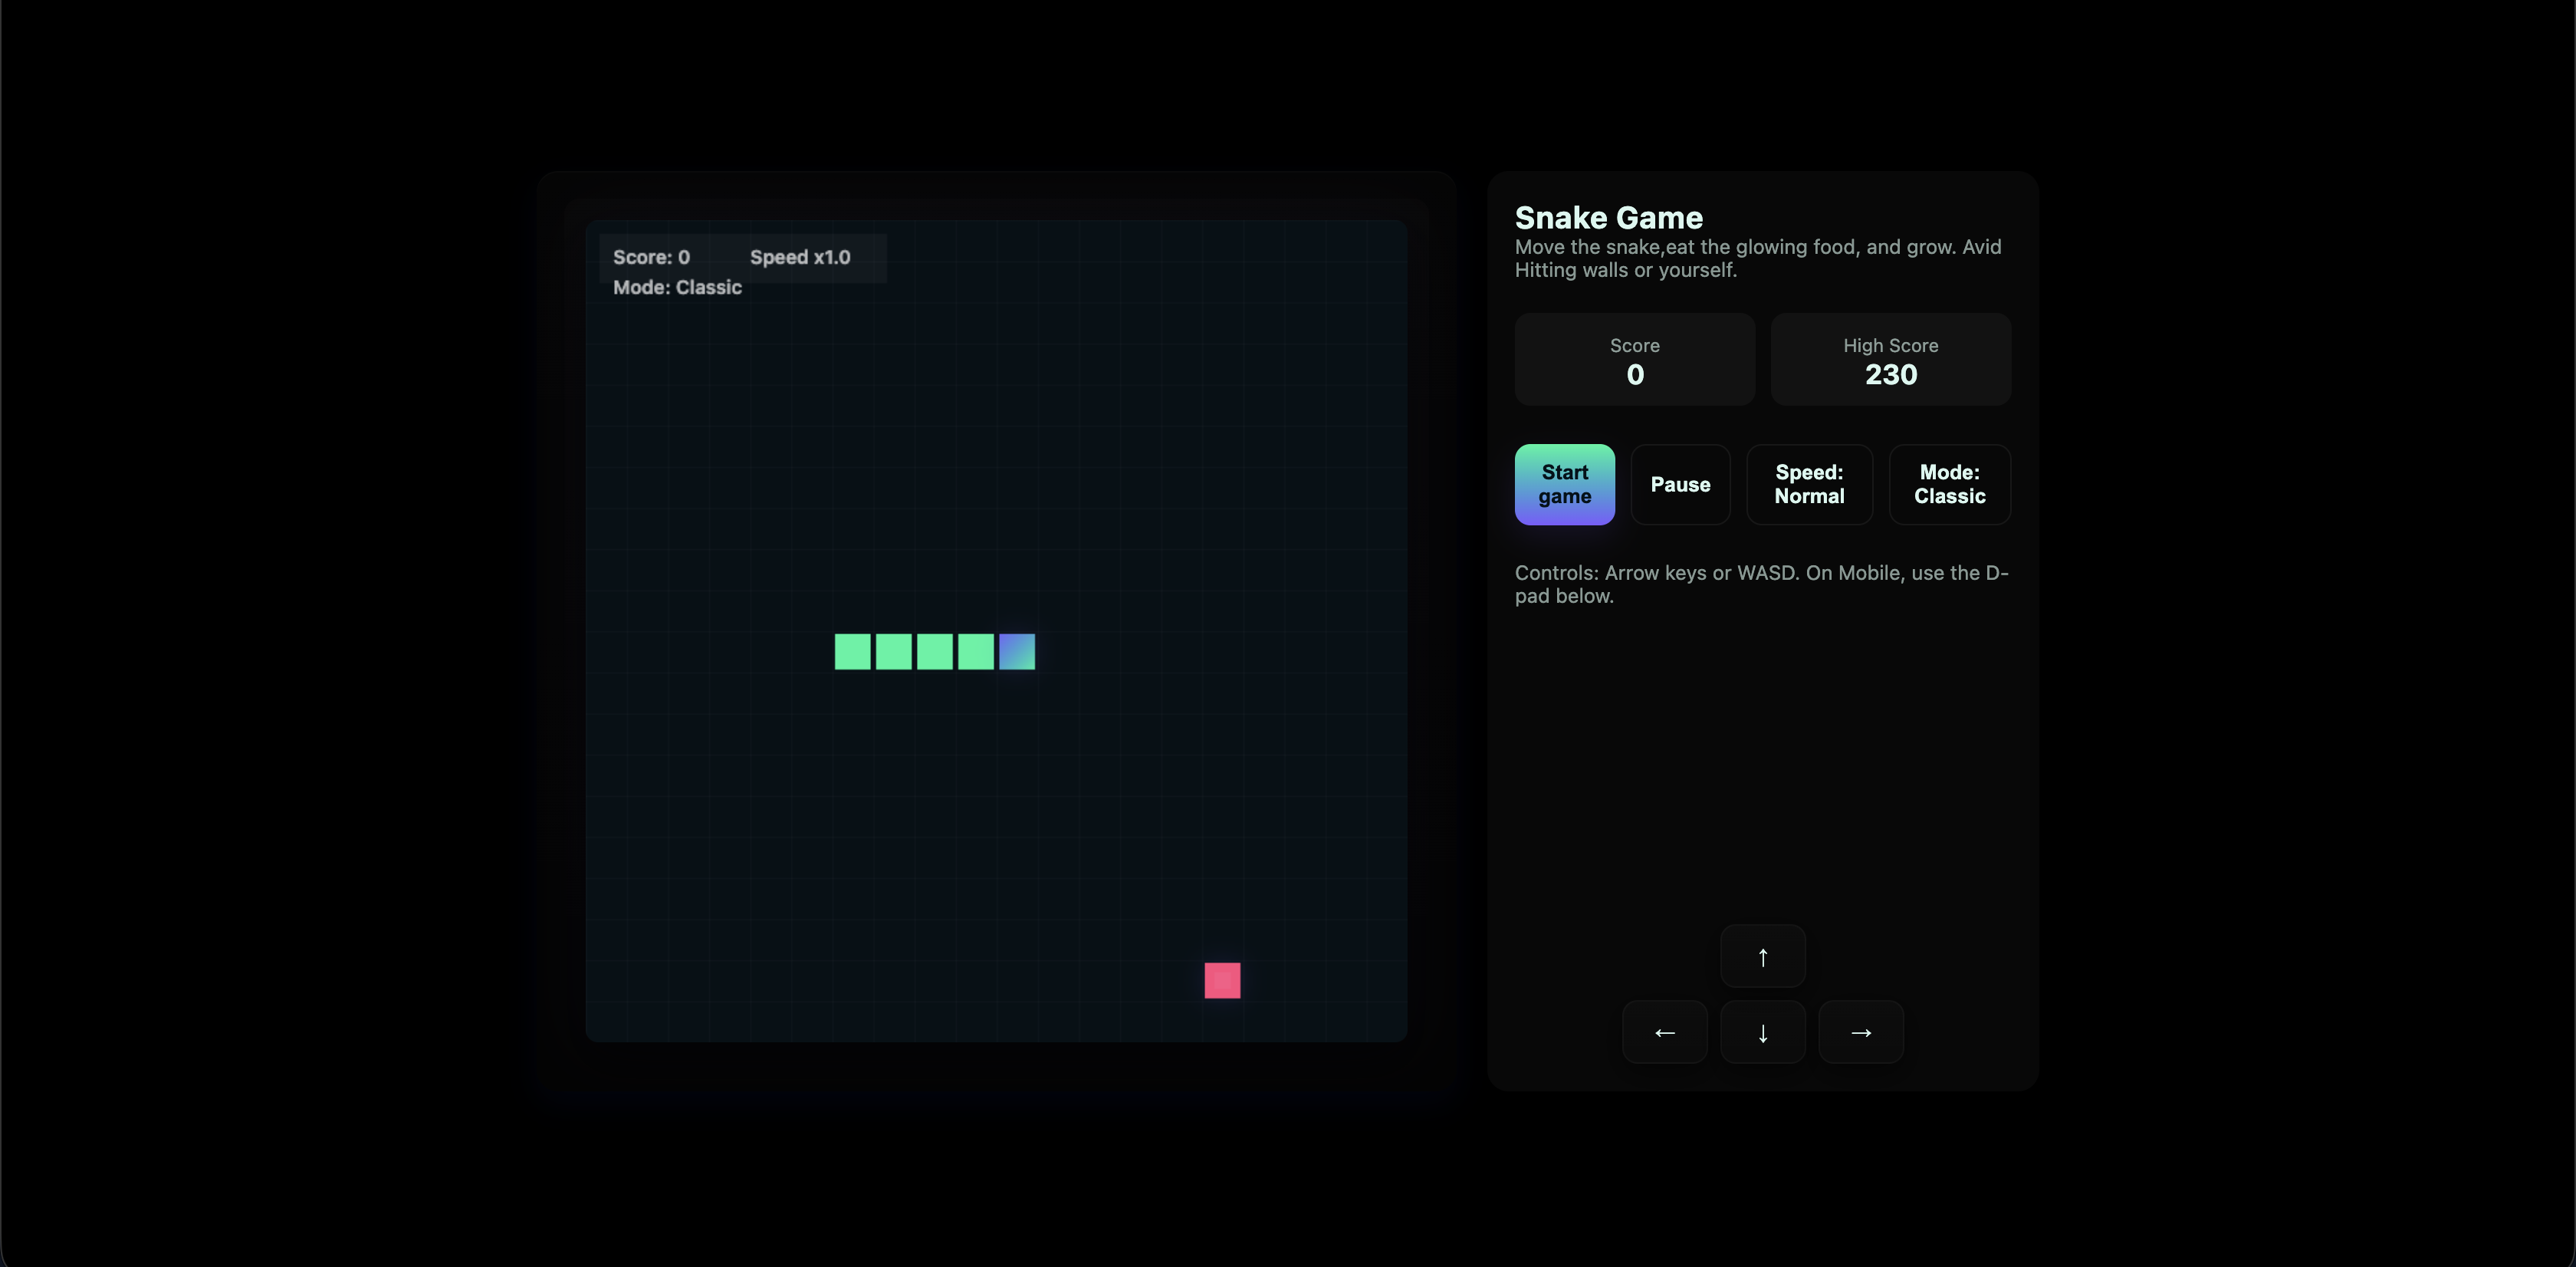The height and width of the screenshot is (1267, 2576).
Task: Click the Start game button
Action: (x=1564, y=484)
